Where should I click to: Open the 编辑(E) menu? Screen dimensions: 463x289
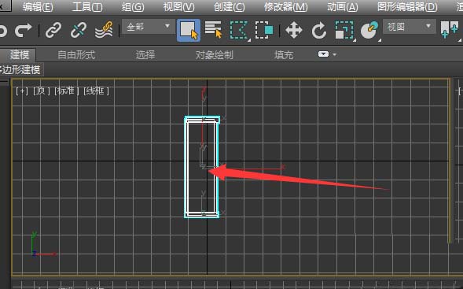tap(38, 6)
